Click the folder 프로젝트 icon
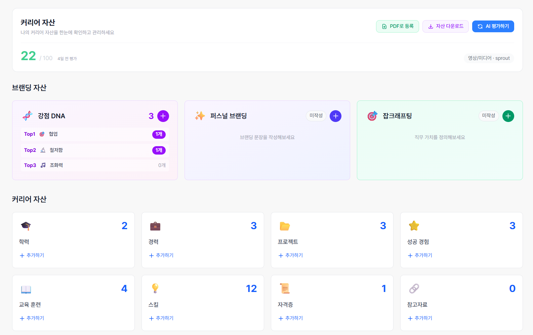This screenshot has width=533, height=335. pyautogui.click(x=285, y=226)
